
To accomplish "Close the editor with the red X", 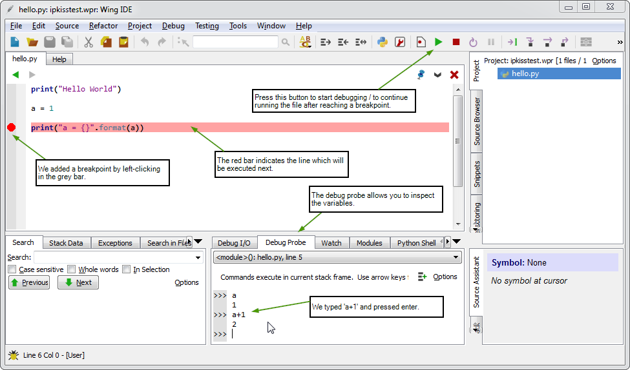I will (454, 75).
